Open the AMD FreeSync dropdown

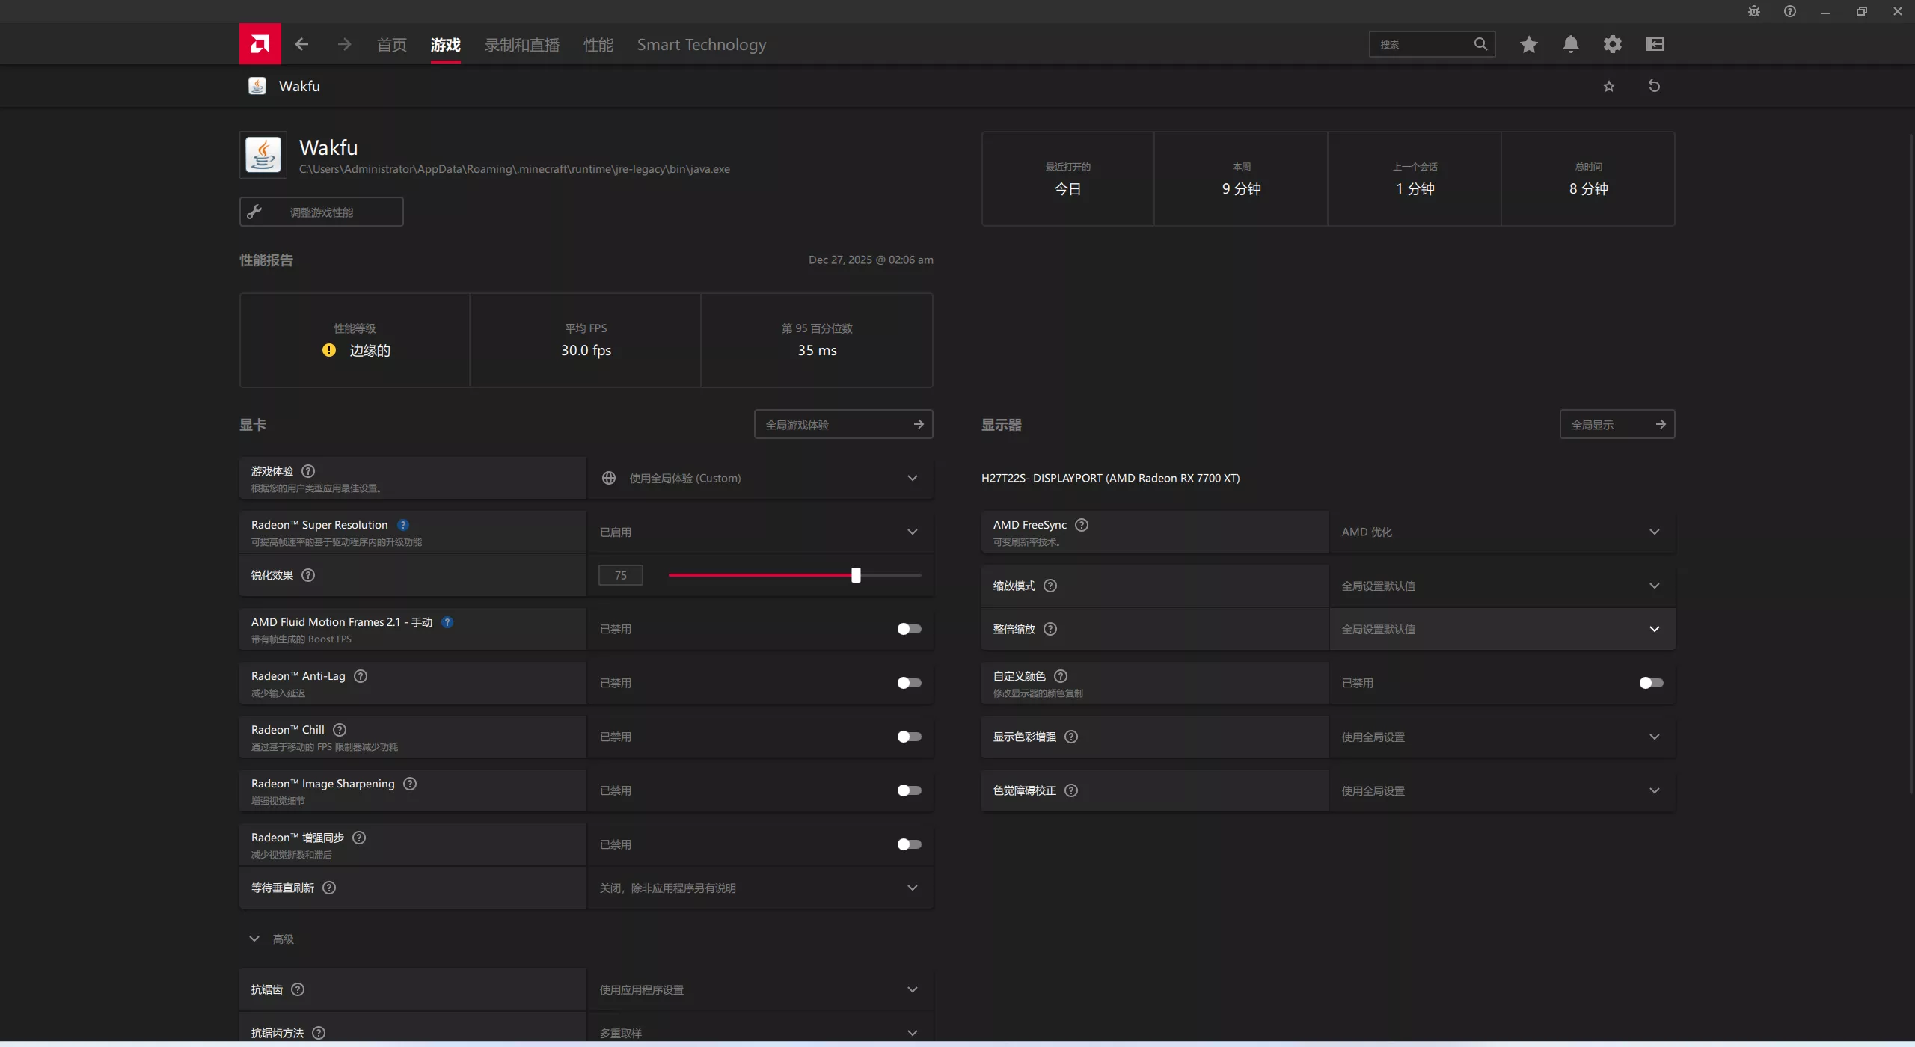pos(1501,532)
